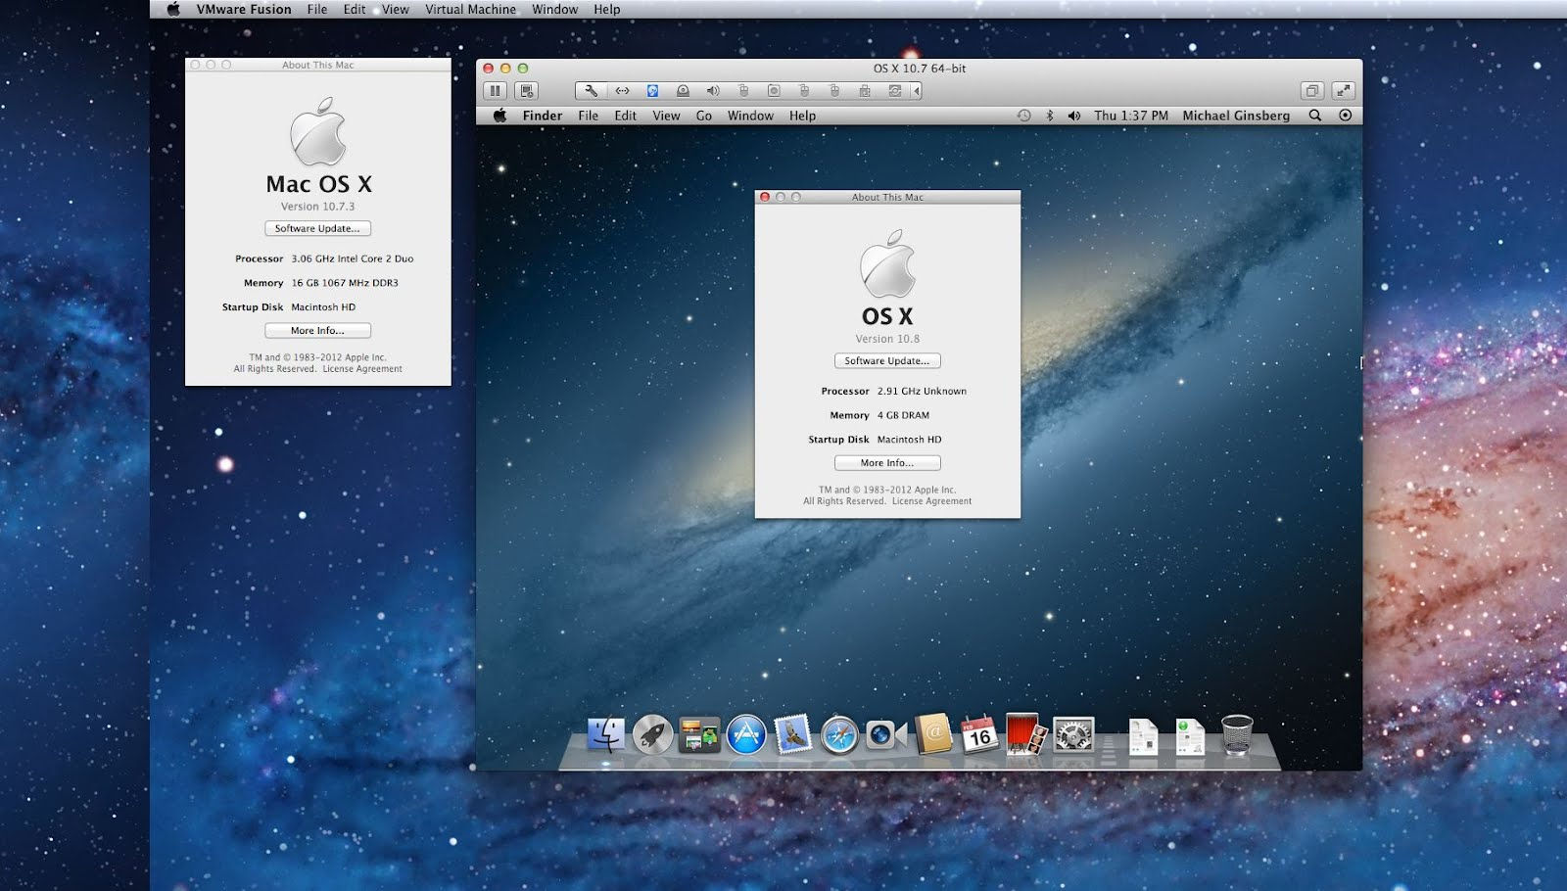The image size is (1567, 891).
Task: Click Version 10.8 text in guest About window
Action: (x=887, y=339)
